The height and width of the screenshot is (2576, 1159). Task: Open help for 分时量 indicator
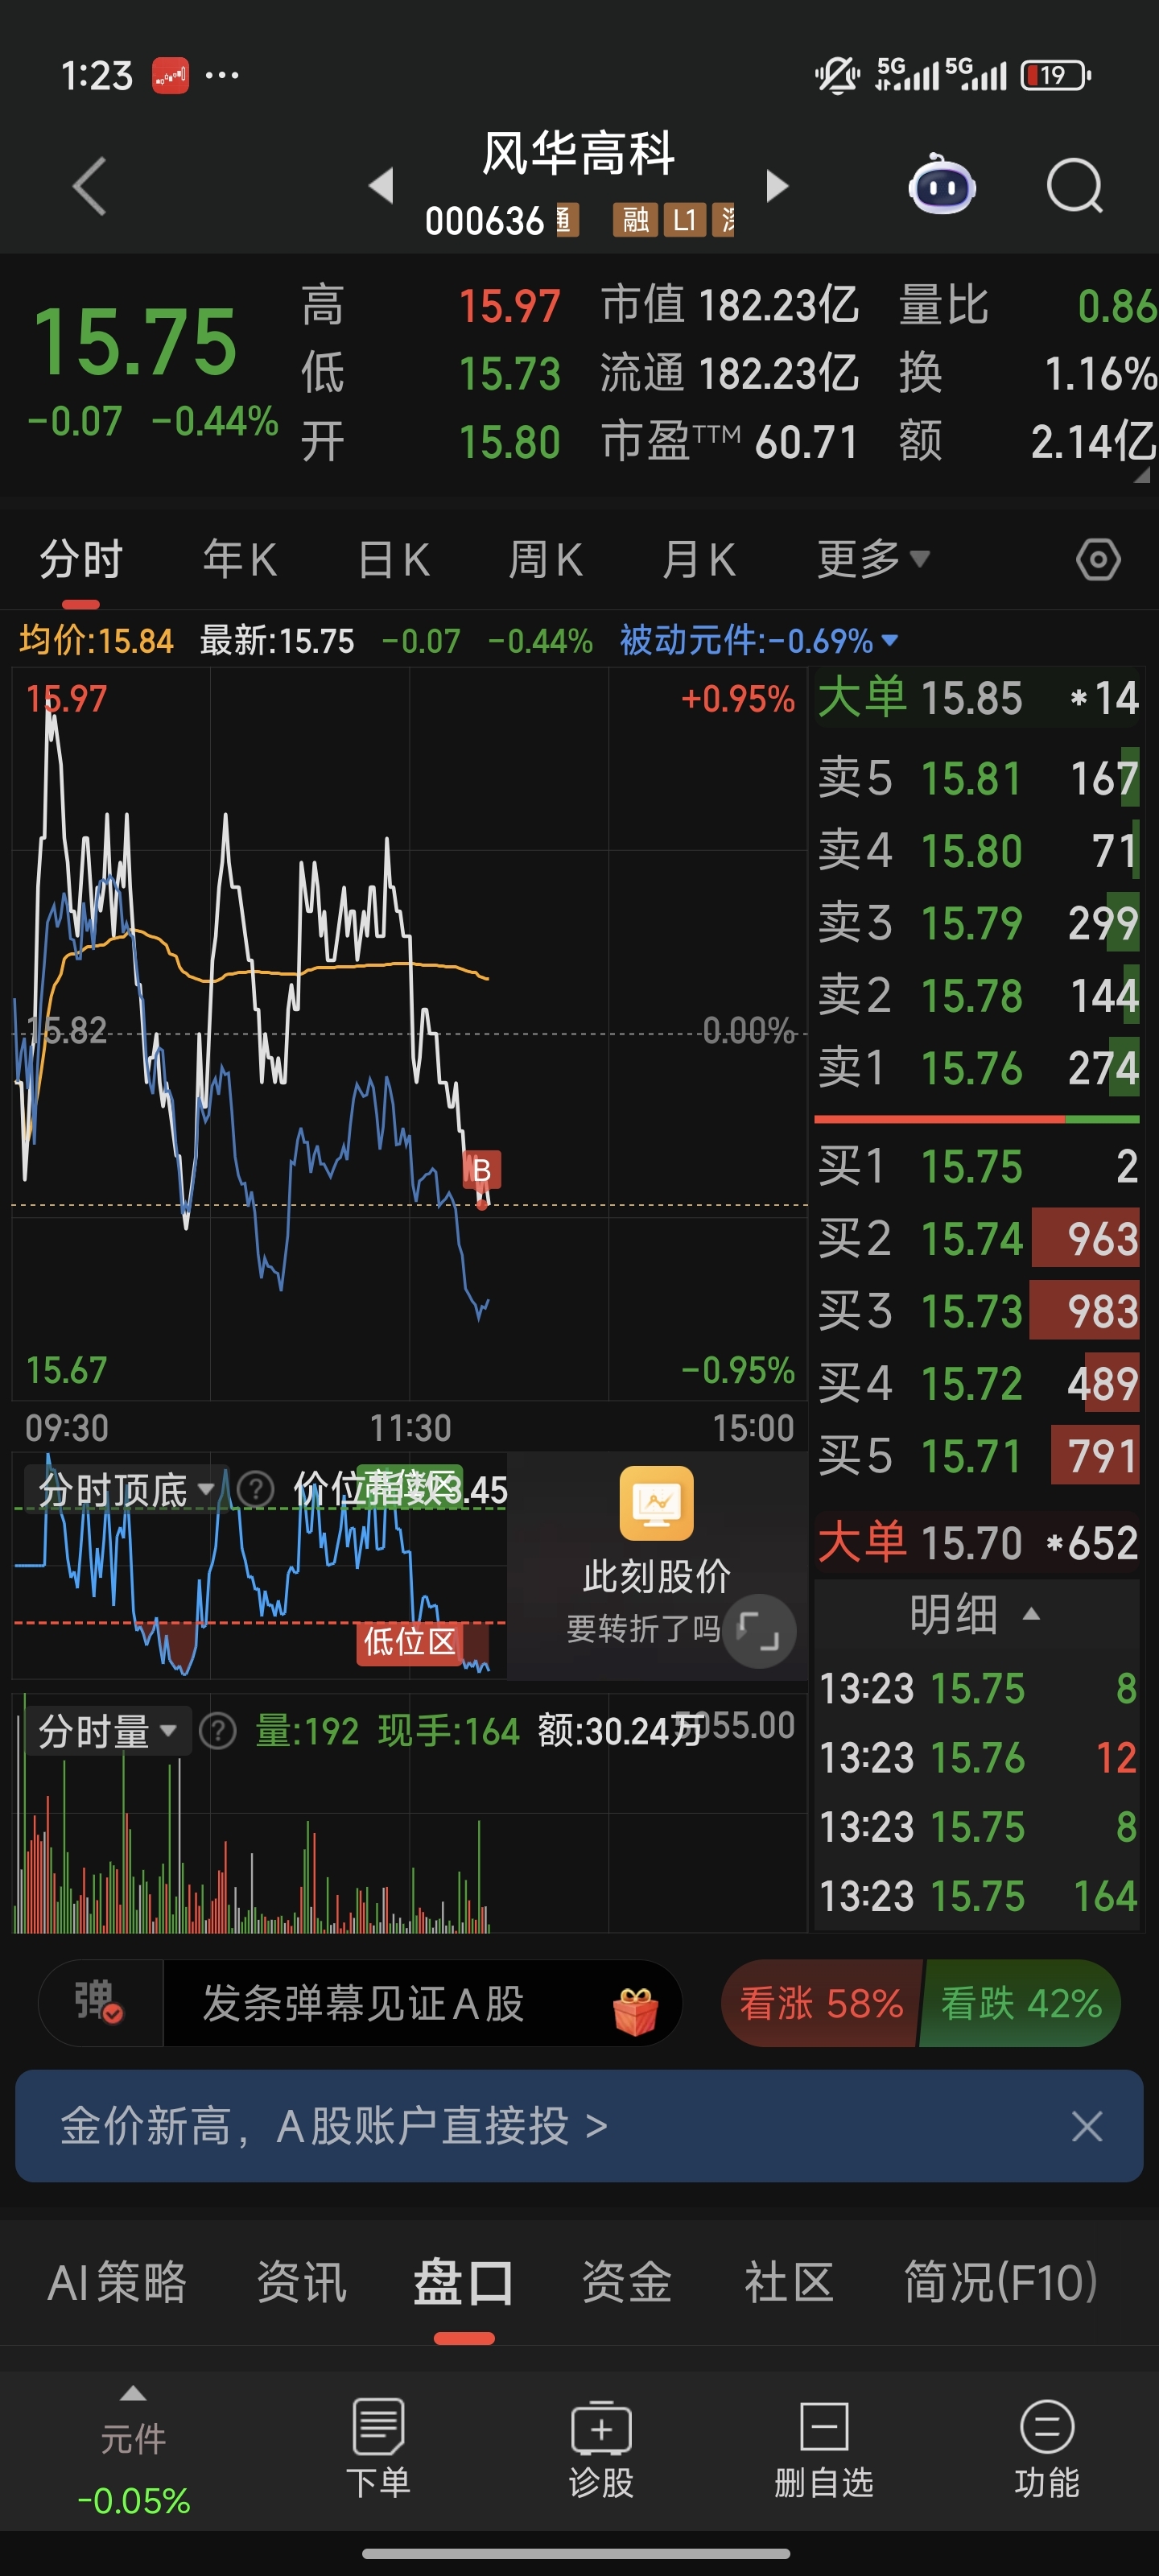[217, 1730]
